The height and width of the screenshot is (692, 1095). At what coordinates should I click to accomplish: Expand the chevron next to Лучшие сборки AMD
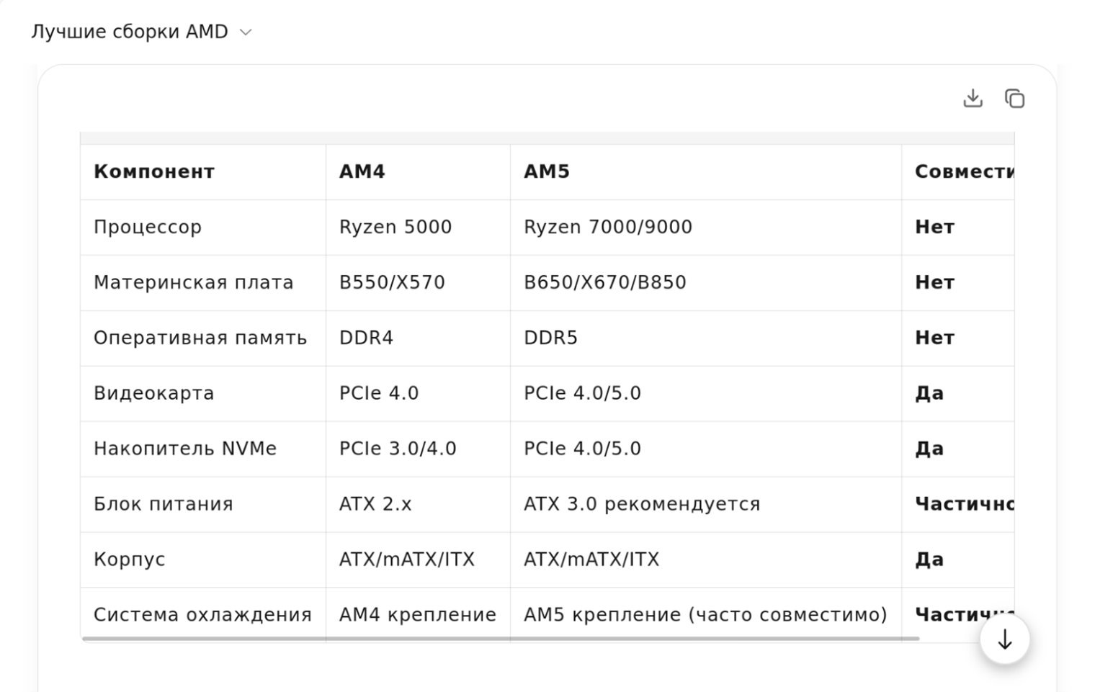(x=246, y=32)
